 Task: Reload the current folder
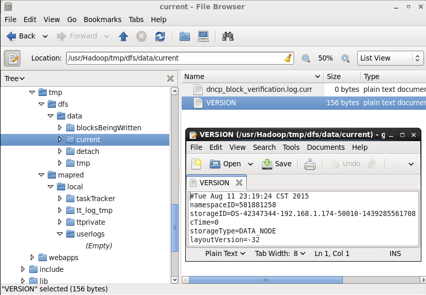coord(160,36)
